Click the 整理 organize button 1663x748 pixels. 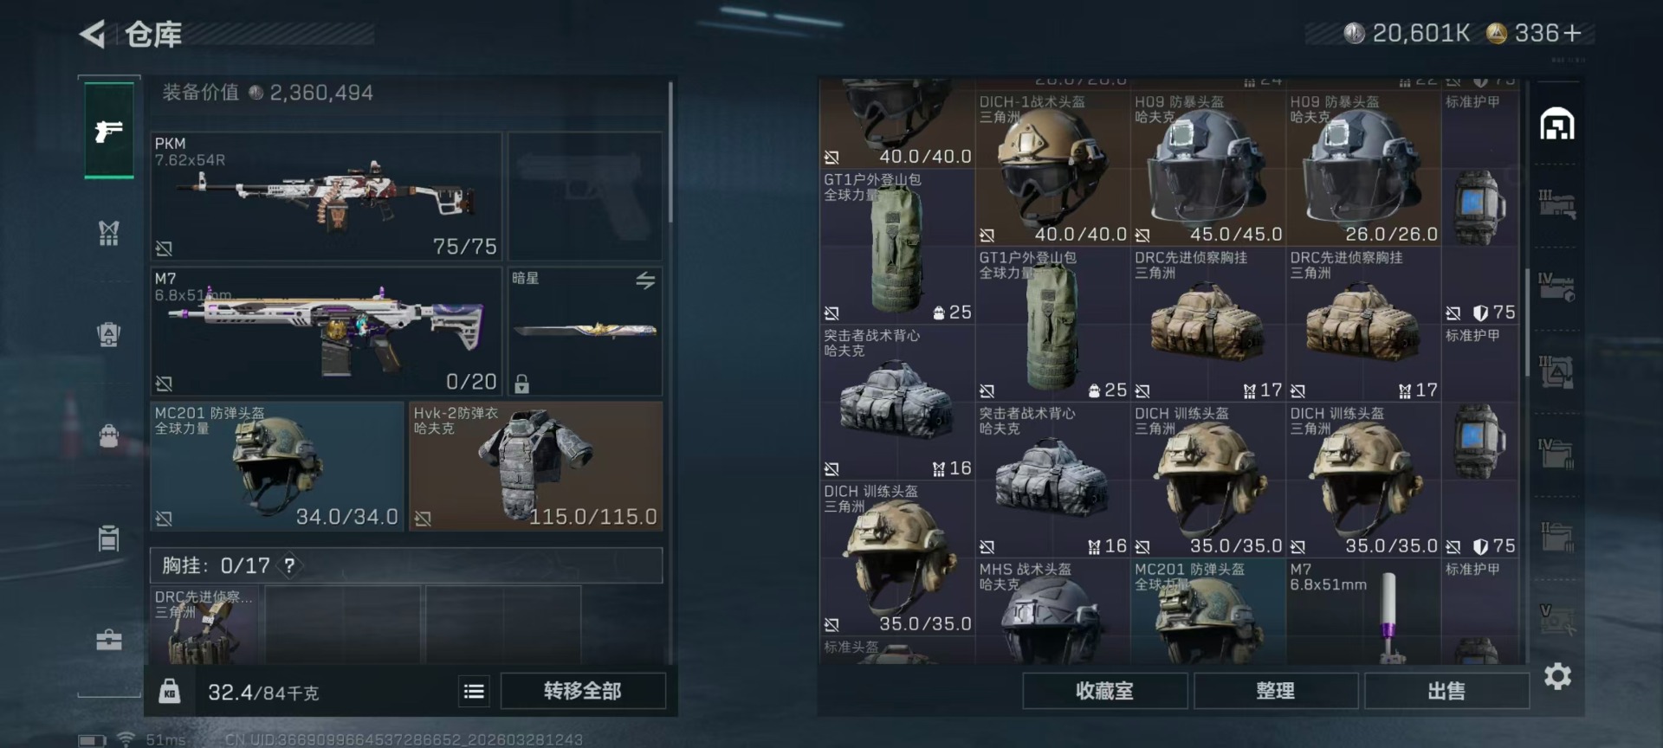tap(1276, 691)
